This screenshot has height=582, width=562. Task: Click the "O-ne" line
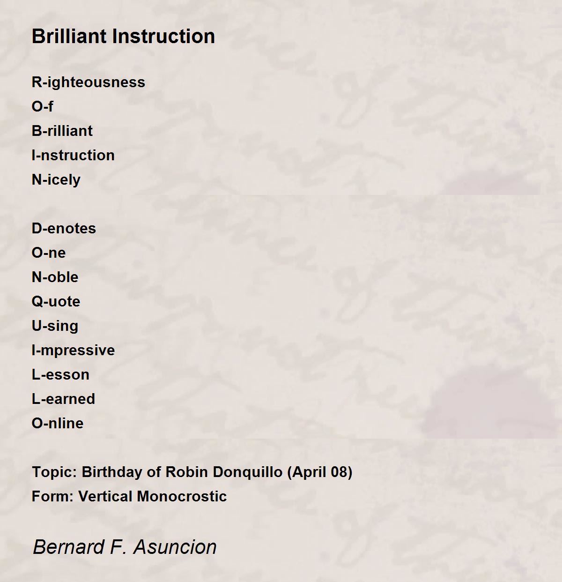tap(49, 253)
